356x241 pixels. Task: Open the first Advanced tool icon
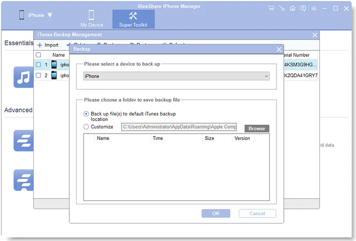pos(23,141)
